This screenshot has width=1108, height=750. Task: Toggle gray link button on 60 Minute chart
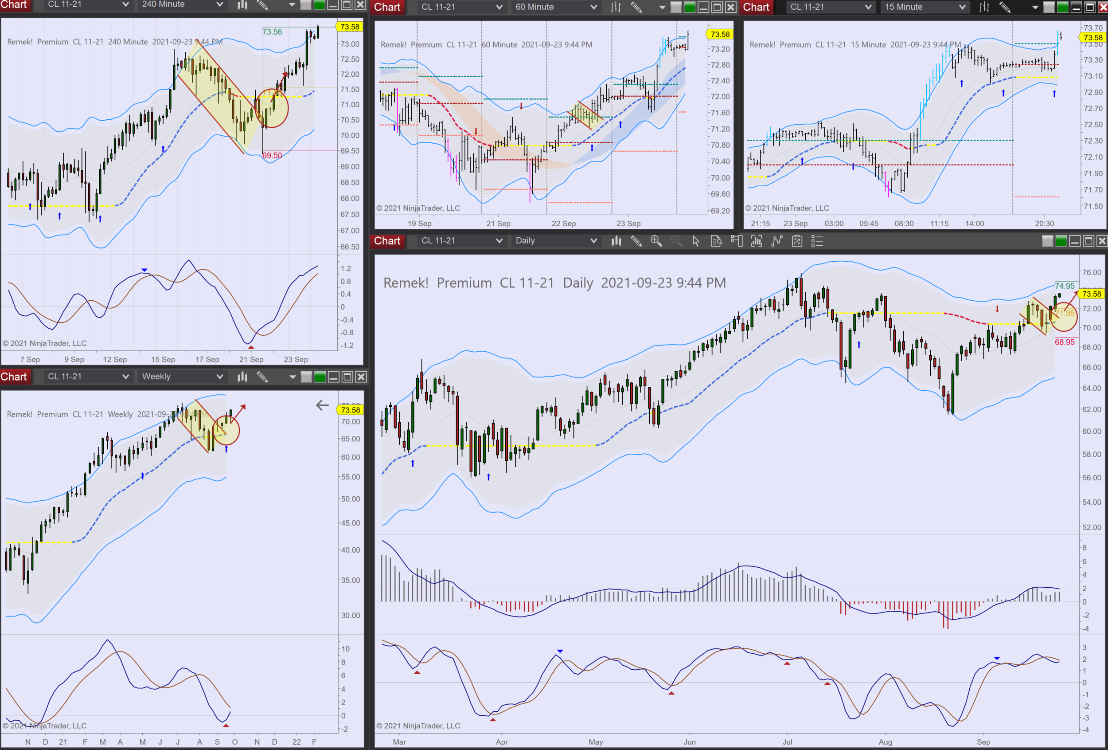click(x=675, y=7)
